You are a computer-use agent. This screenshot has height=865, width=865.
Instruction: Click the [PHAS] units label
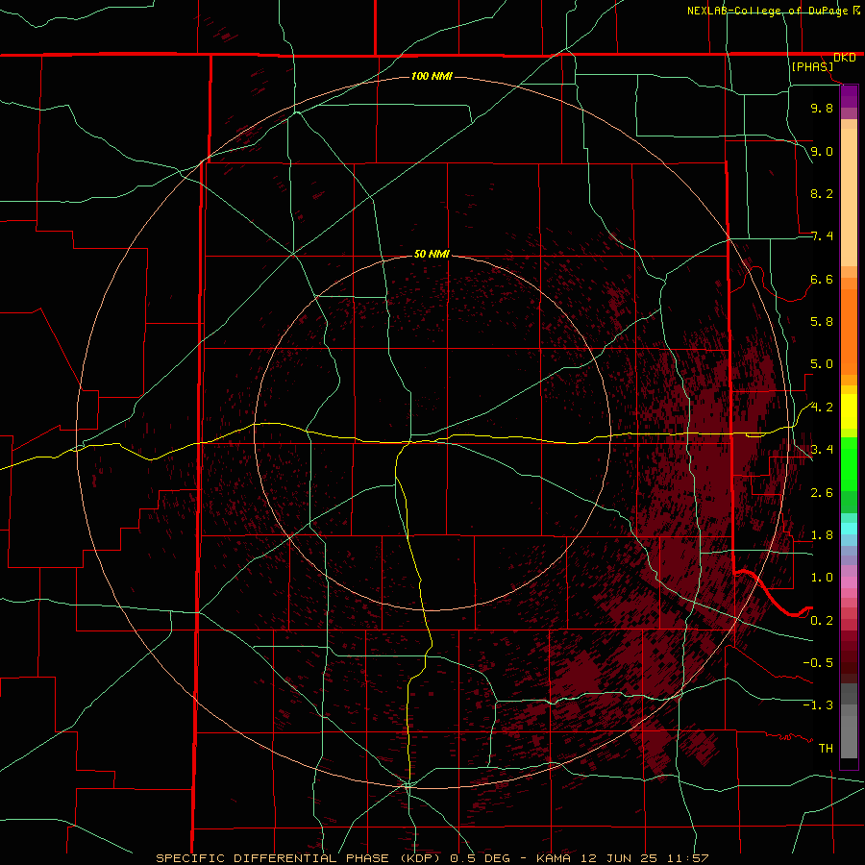pyautogui.click(x=812, y=67)
